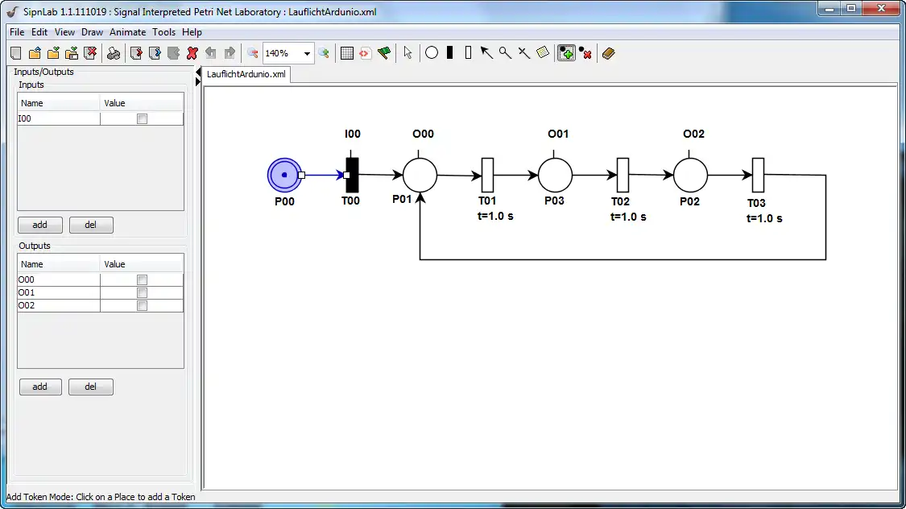Click the timed transition T03
Screen dimensions: 906x509
pyautogui.click(x=758, y=175)
